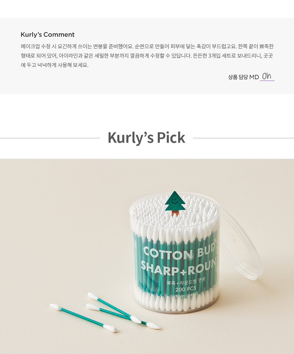Click the first line of comment paragraph

tap(147, 46)
